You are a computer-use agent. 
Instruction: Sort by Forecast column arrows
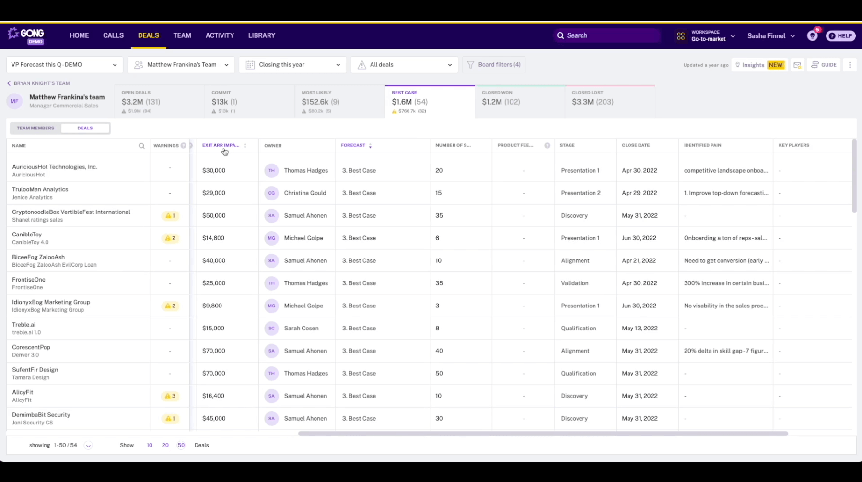pyautogui.click(x=370, y=145)
